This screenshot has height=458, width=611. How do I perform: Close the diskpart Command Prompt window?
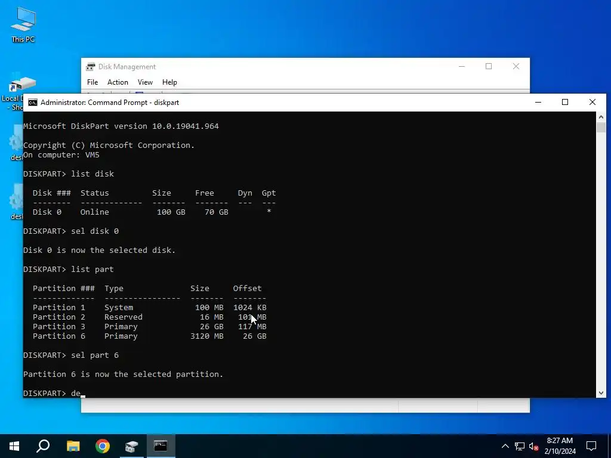tap(593, 103)
